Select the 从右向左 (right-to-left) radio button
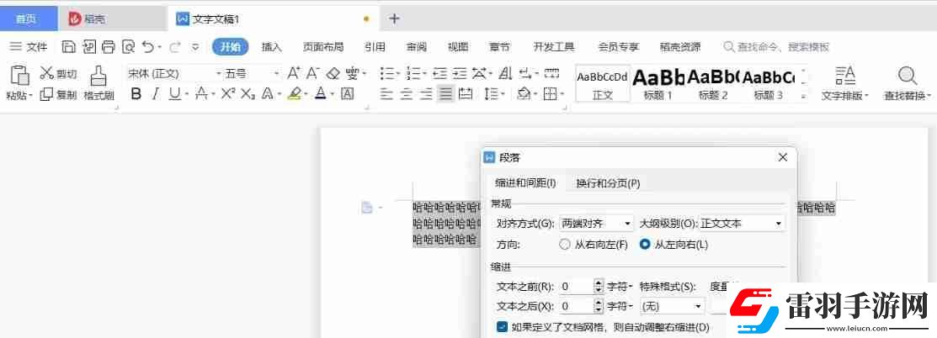 [565, 245]
